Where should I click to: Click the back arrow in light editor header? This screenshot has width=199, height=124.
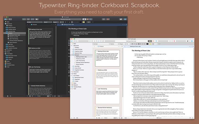click(125, 46)
